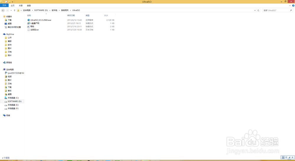Select 这台电脑 in the address breadcrumb
Screen dimensions: 295x161
[x=27, y=10]
